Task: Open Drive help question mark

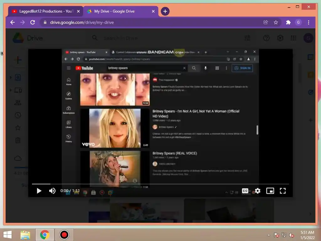Action: [x=266, y=38]
